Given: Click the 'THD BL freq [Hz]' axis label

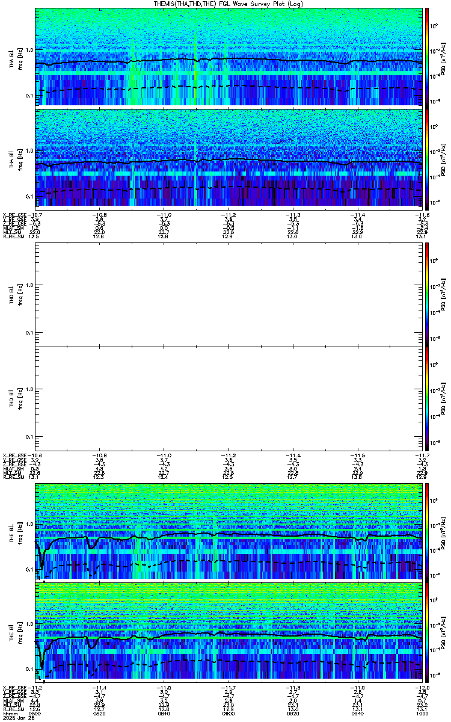Looking at the screenshot, I should pyautogui.click(x=16, y=294).
